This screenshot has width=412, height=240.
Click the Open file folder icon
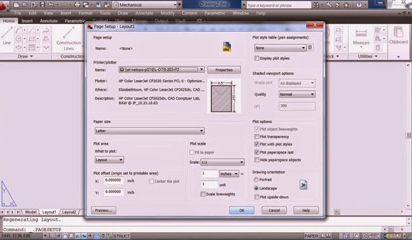[25, 4]
